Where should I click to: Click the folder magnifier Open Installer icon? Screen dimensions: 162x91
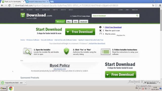click(x=27, y=51)
